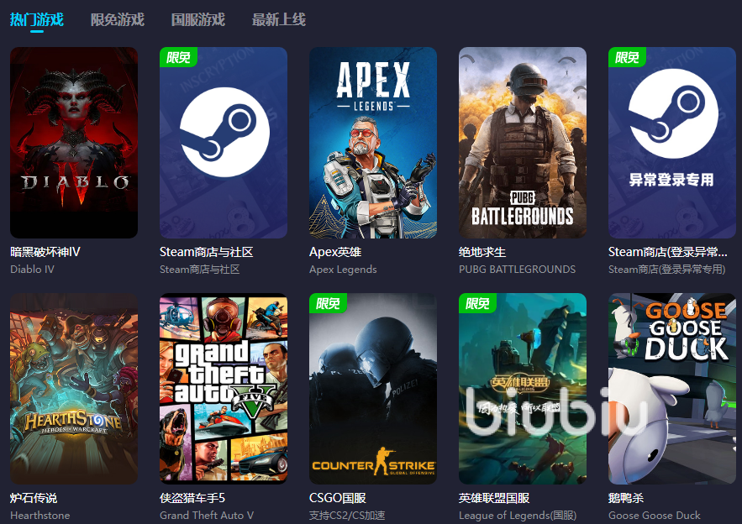
Task: Open the Hearthstone game cover
Action: (74, 388)
